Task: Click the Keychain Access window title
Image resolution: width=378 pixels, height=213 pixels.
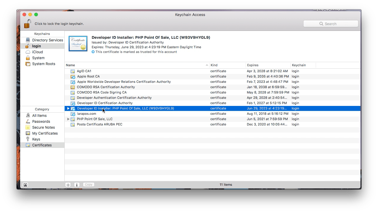Action: [190, 14]
